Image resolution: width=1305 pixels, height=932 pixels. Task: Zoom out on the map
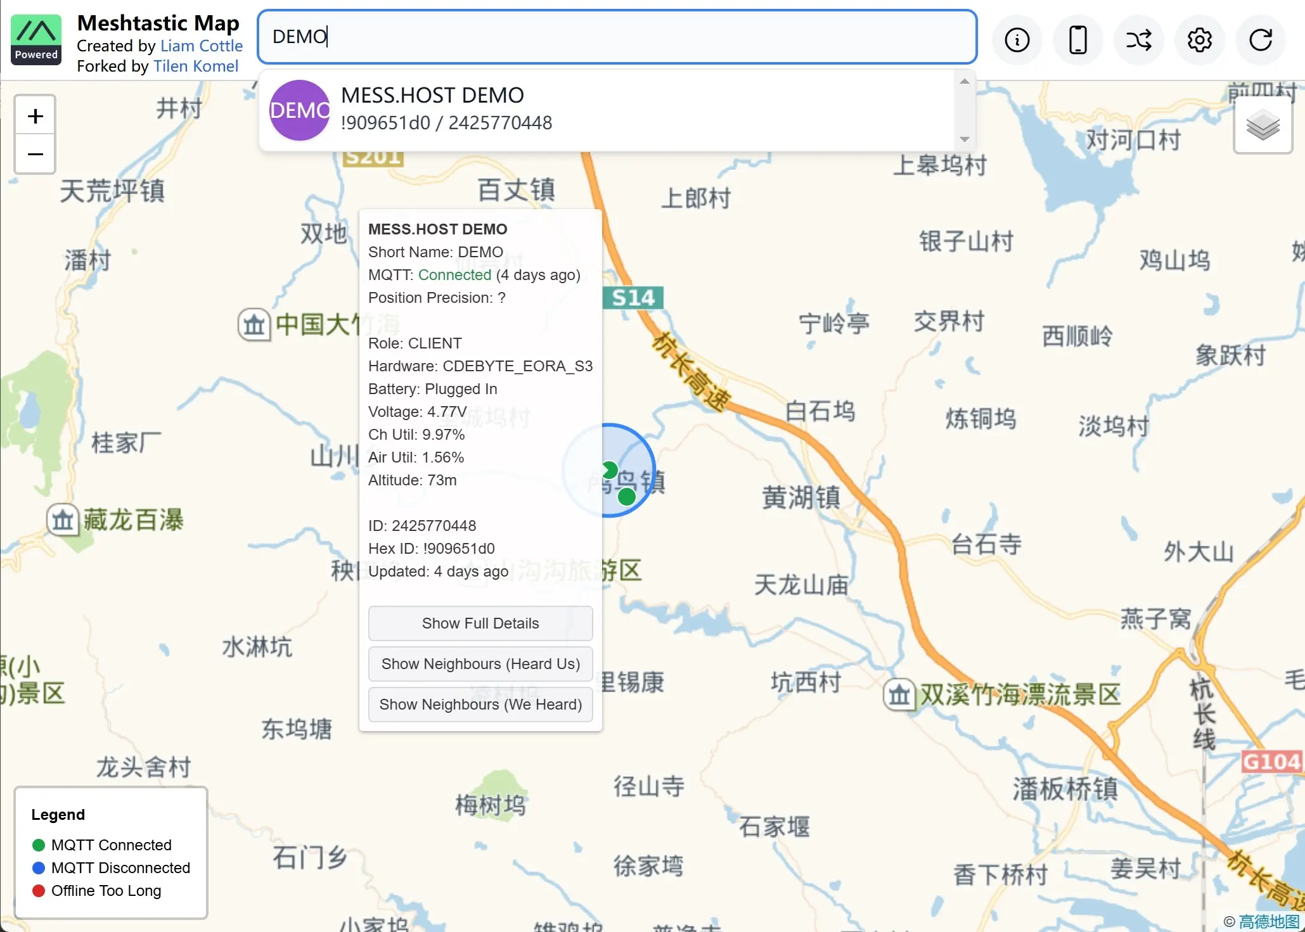[x=35, y=154]
